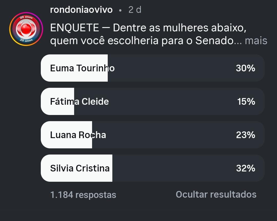The height and width of the screenshot is (221, 277).
Task: Hide poll results with "Ocultar resultados"
Action: 216,194
